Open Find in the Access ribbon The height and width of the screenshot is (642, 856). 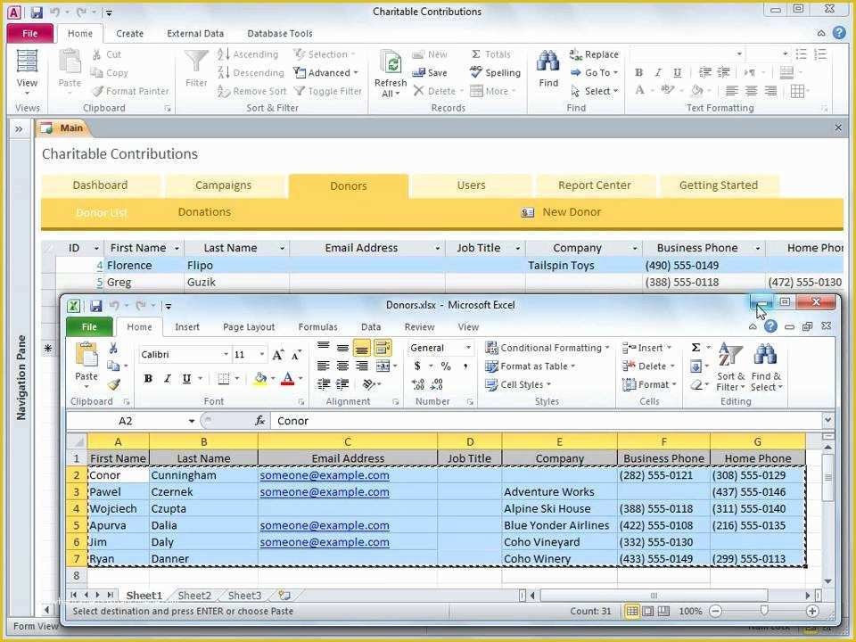[547, 72]
